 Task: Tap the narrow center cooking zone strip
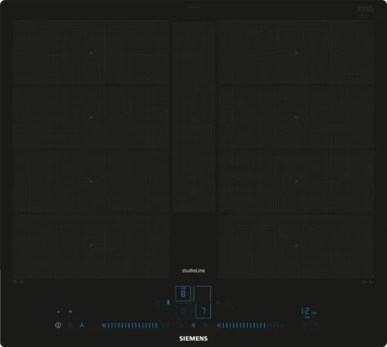pos(193,116)
